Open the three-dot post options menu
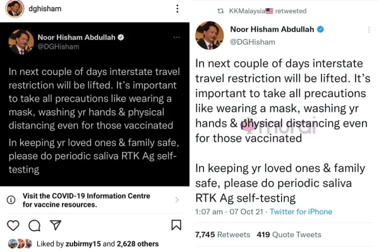 (x=176, y=10)
